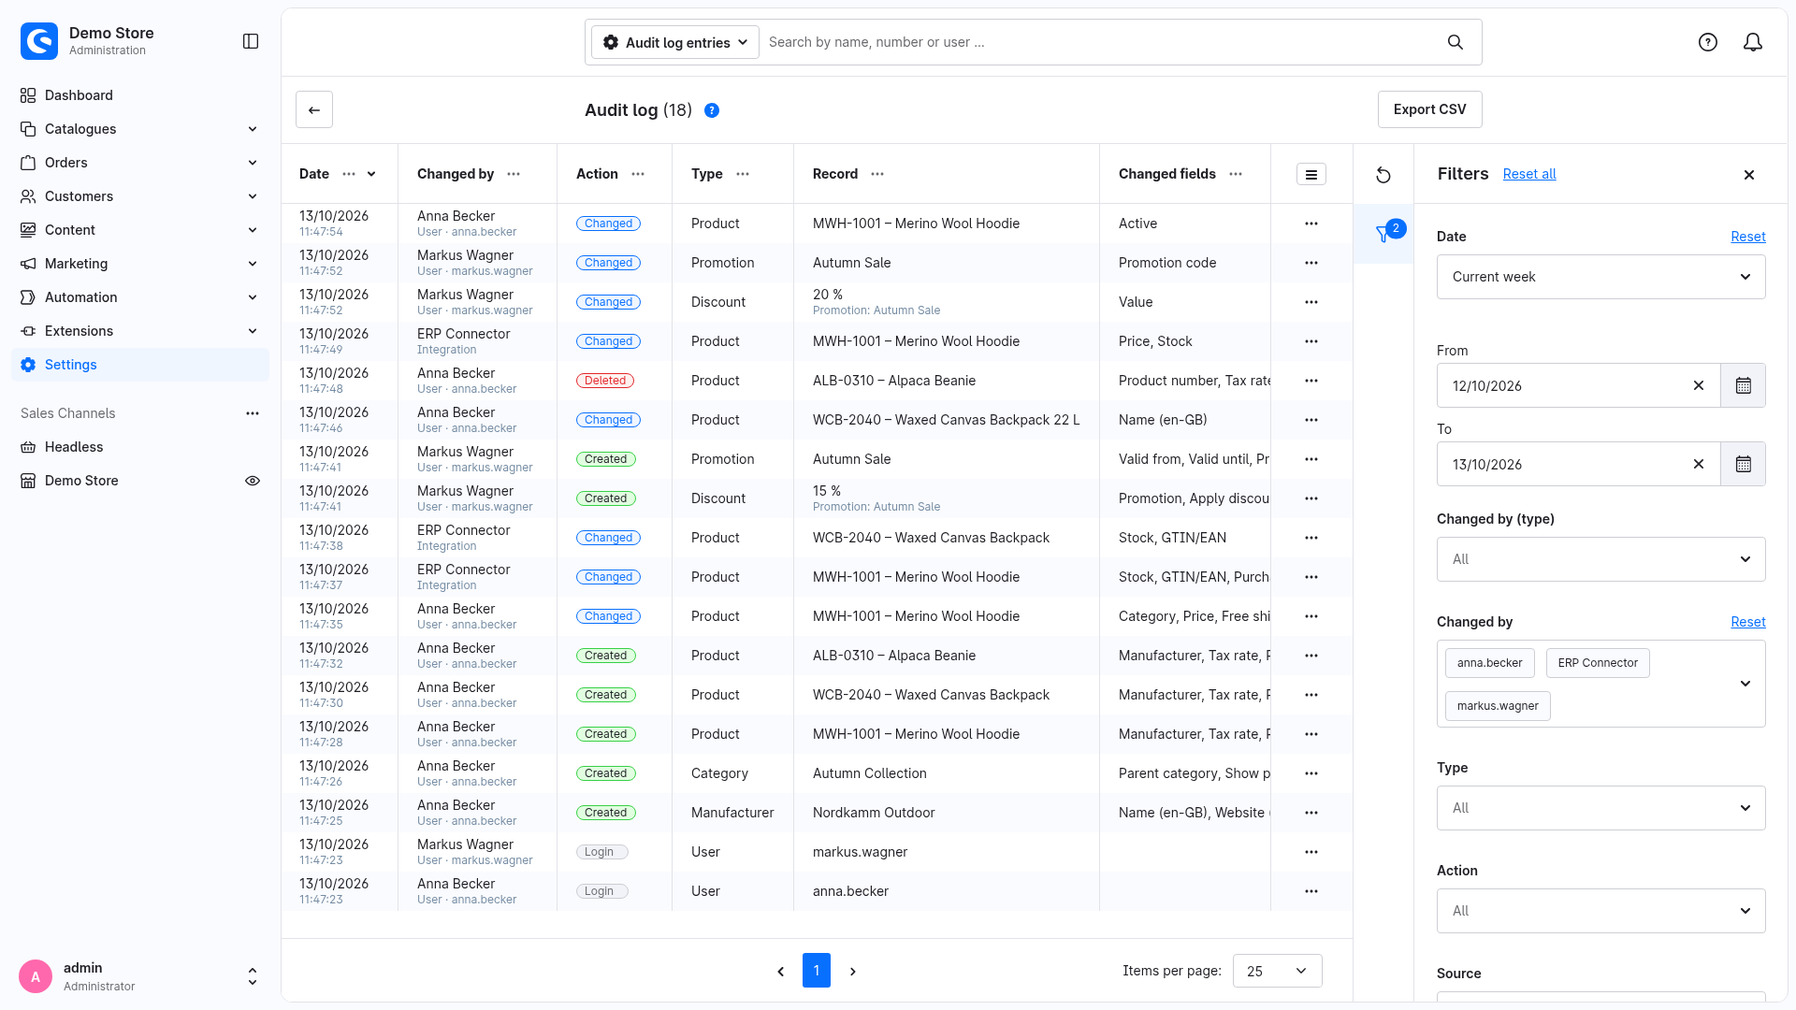Open calendar picker for From date
Image resolution: width=1796 pixels, height=1010 pixels.
[x=1744, y=385]
